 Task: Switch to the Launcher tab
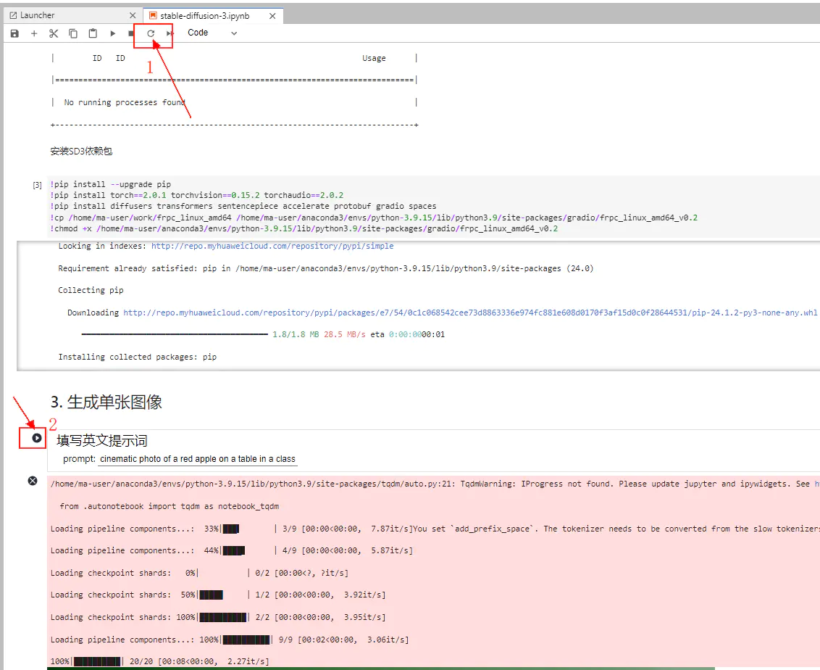point(37,16)
